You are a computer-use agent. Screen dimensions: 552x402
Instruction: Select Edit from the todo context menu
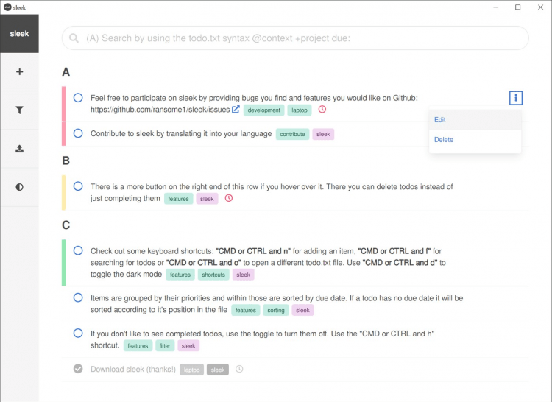(440, 119)
